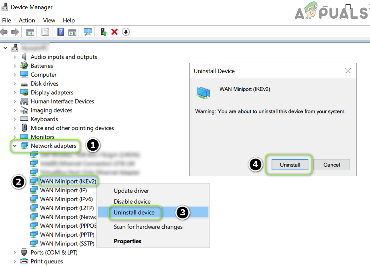The image size is (370, 267).
Task: Click the Forward arrow toolbar icon
Action: coord(15,32)
